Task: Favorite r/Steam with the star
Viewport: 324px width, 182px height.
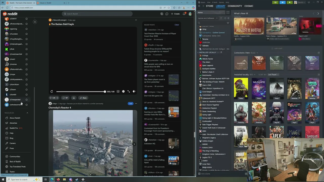Action: click(26, 89)
